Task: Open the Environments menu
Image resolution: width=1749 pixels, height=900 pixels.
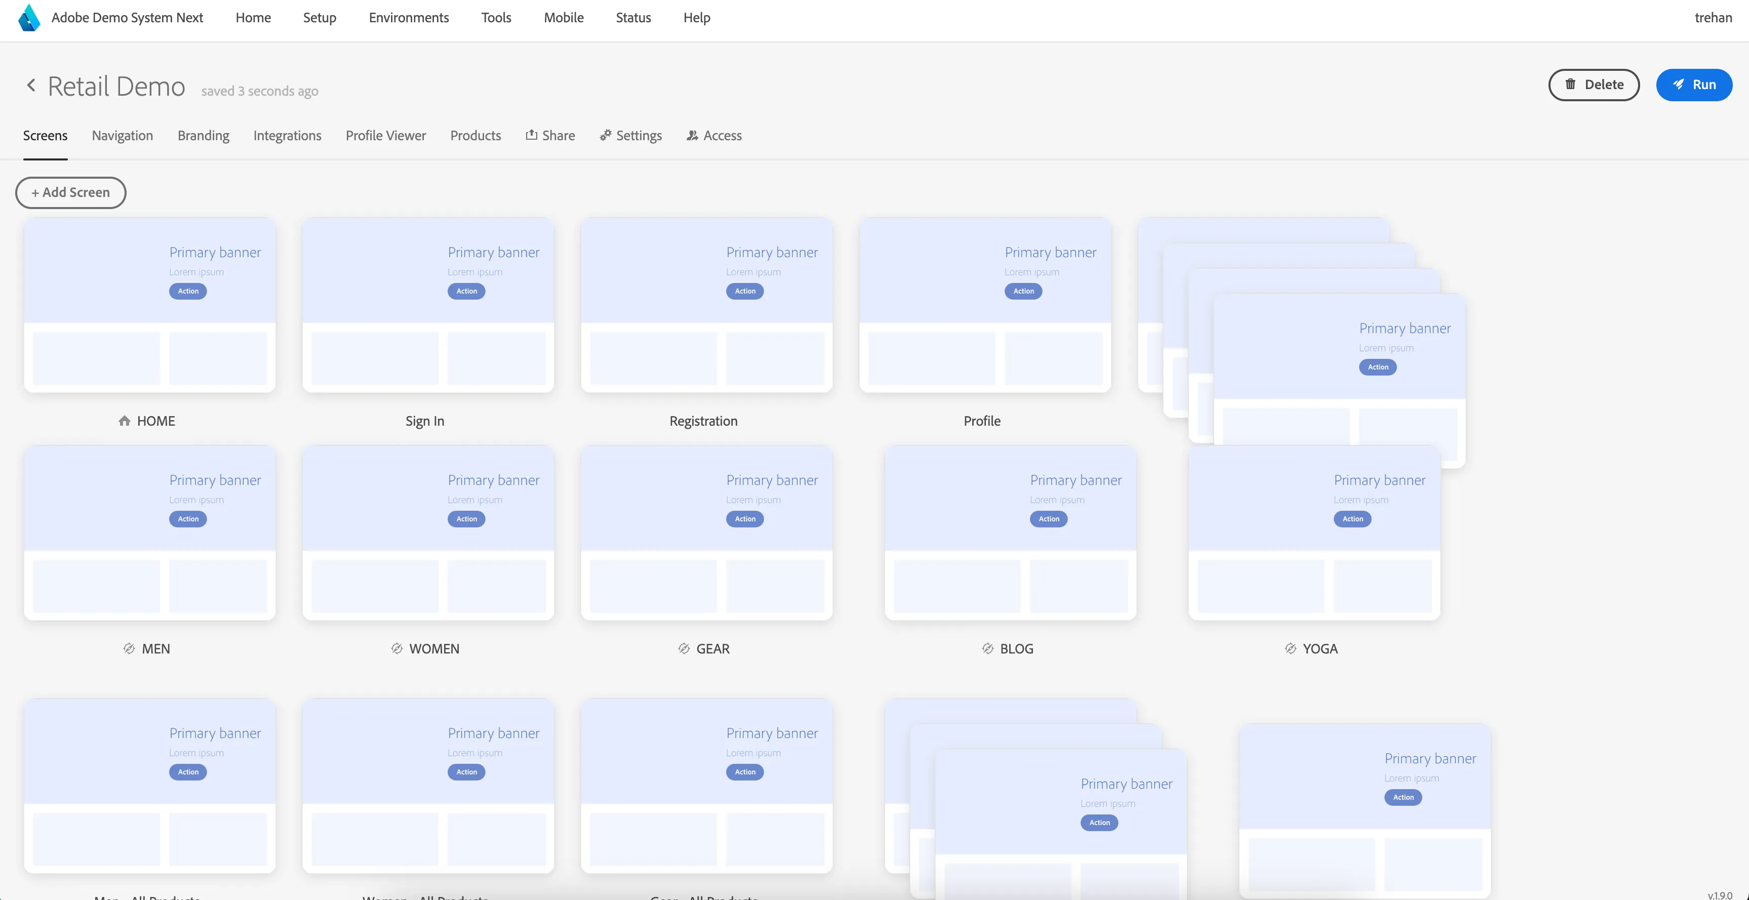Action: 409,18
